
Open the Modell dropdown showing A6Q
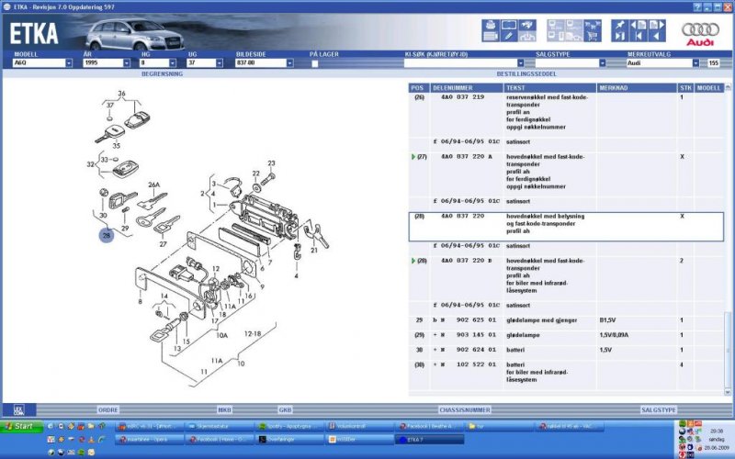click(68, 63)
